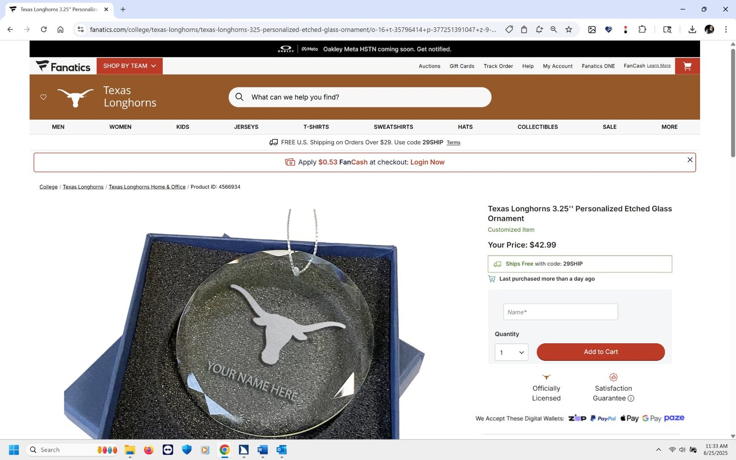The height and width of the screenshot is (460, 736).
Task: Bookmark this page with star icon
Action: coord(569,29)
